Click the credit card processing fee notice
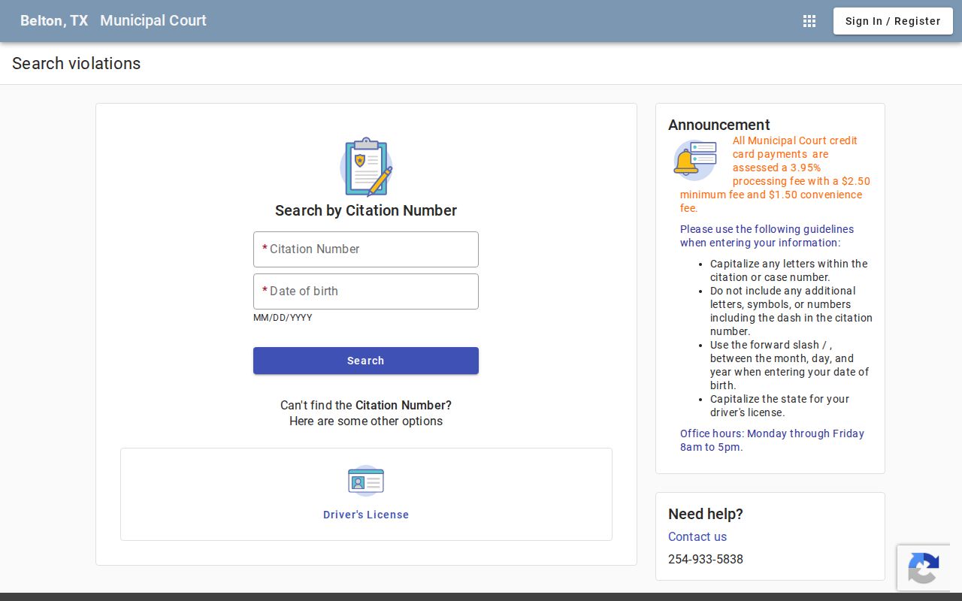Image resolution: width=962 pixels, height=601 pixels. coord(775,174)
